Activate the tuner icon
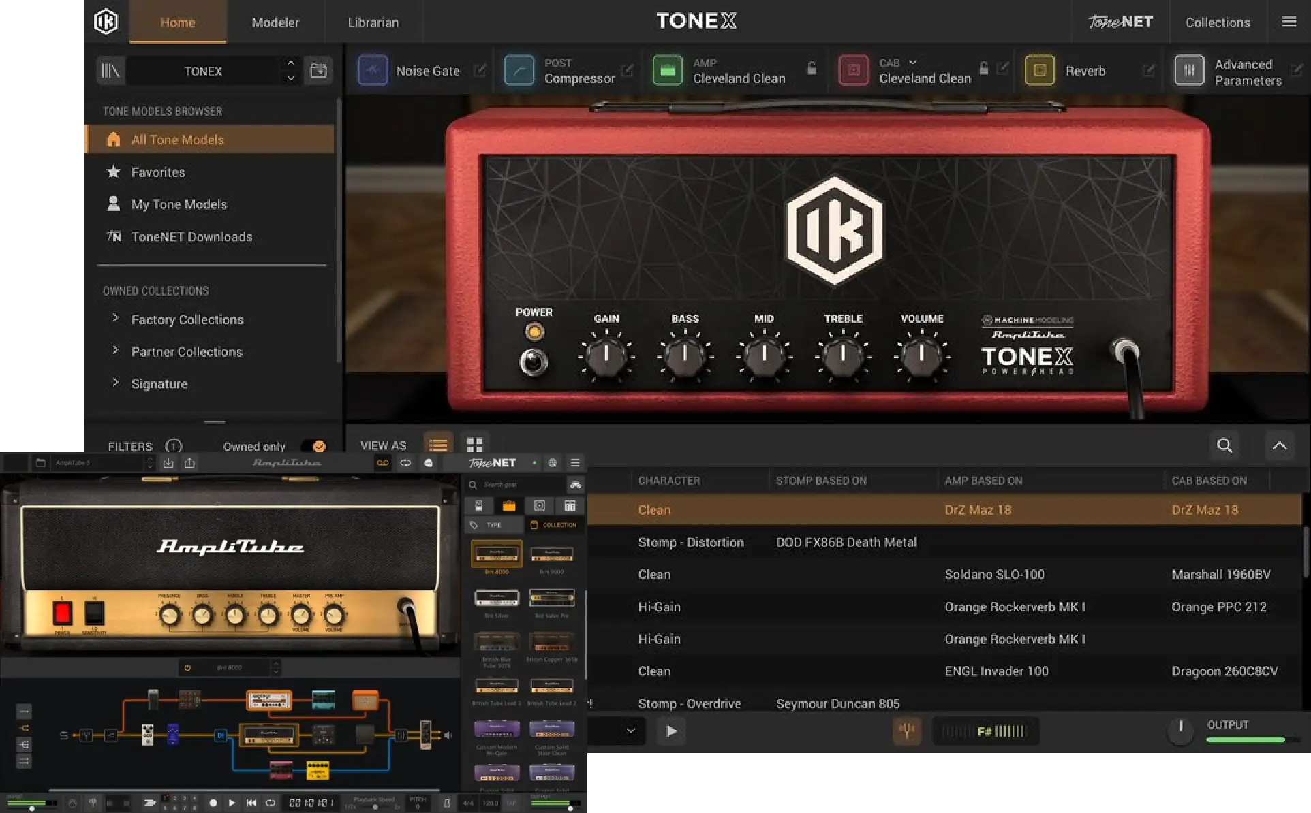 [907, 731]
